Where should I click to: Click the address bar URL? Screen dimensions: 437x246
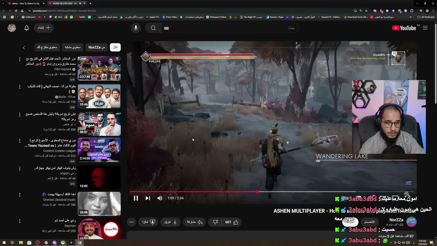click(64, 11)
